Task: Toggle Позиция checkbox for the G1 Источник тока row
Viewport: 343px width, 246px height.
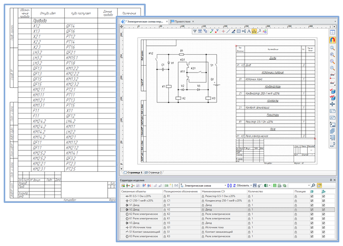Action: [x=312, y=227]
